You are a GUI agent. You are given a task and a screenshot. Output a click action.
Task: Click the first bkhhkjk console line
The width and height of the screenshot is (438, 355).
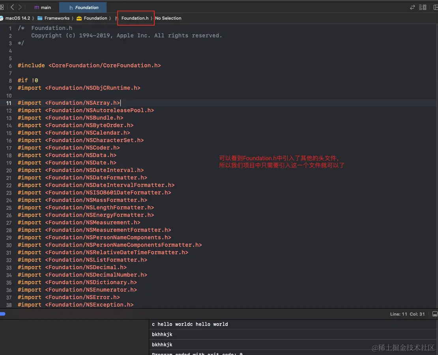(x=162, y=335)
